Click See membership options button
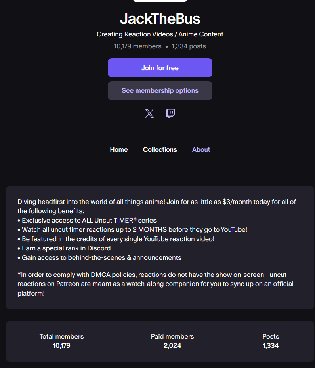This screenshot has height=368, width=315. tap(160, 91)
